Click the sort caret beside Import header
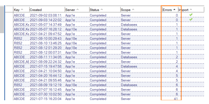The width and height of the screenshot is (209, 104). click(x=191, y=10)
